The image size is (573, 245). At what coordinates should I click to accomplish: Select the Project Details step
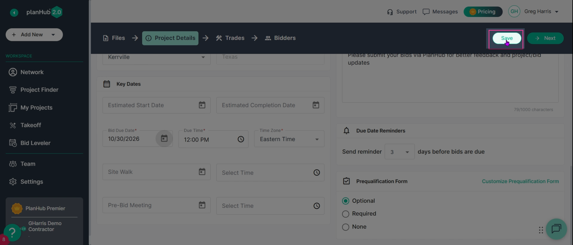point(170,38)
